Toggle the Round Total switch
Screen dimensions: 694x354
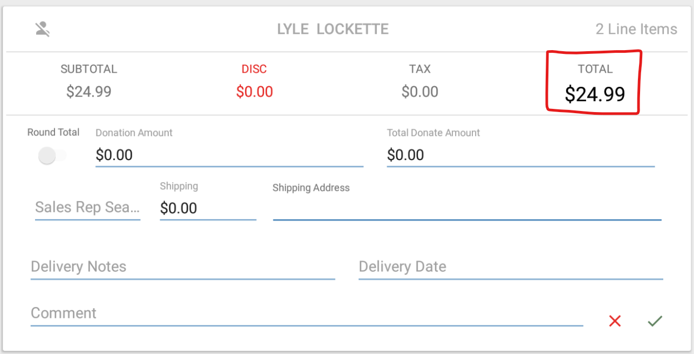click(52, 156)
